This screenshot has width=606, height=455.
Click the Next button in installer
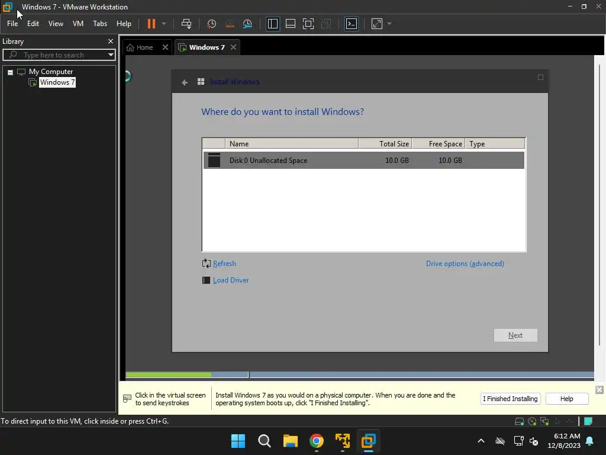[515, 335]
